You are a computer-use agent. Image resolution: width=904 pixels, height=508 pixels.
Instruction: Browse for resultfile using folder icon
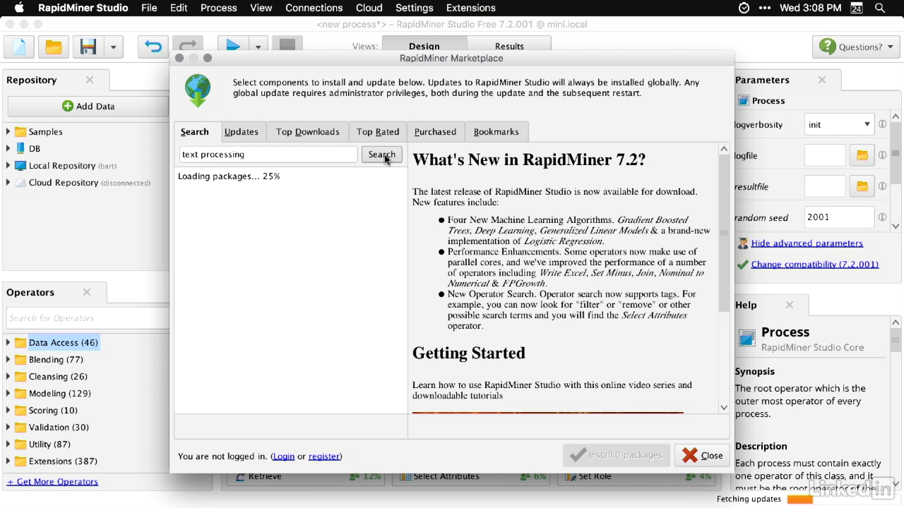(x=862, y=186)
